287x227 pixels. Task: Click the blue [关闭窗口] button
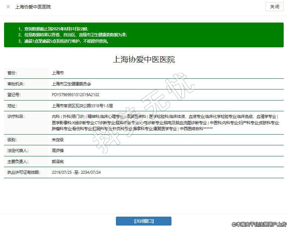tap(143, 221)
